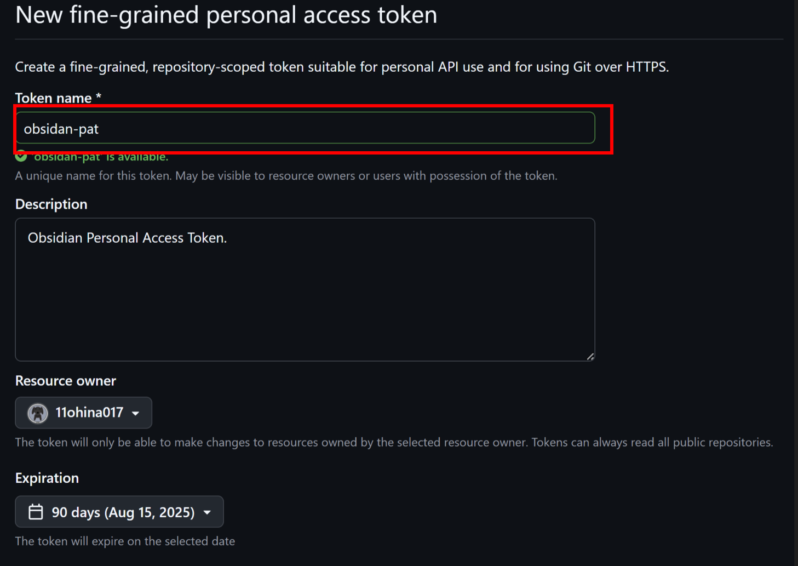Click the "A unique name for this token" hint

[286, 176]
